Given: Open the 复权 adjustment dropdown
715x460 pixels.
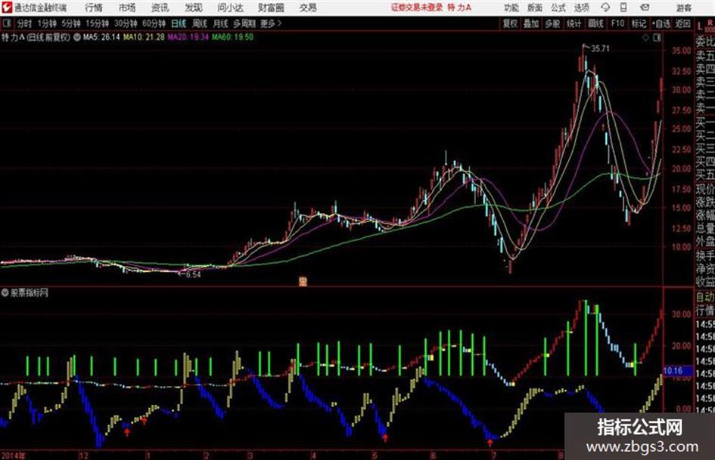Looking at the screenshot, I should 510,23.
